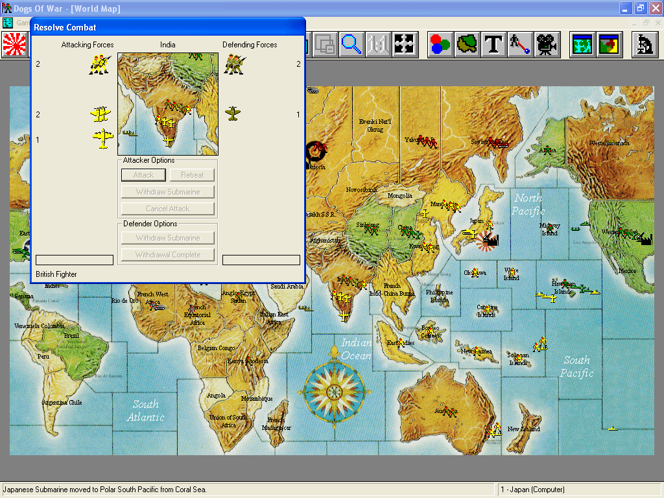Viewport: 664px width, 498px height.
Task: Select defending olive fighter plane icon
Action: click(x=233, y=113)
